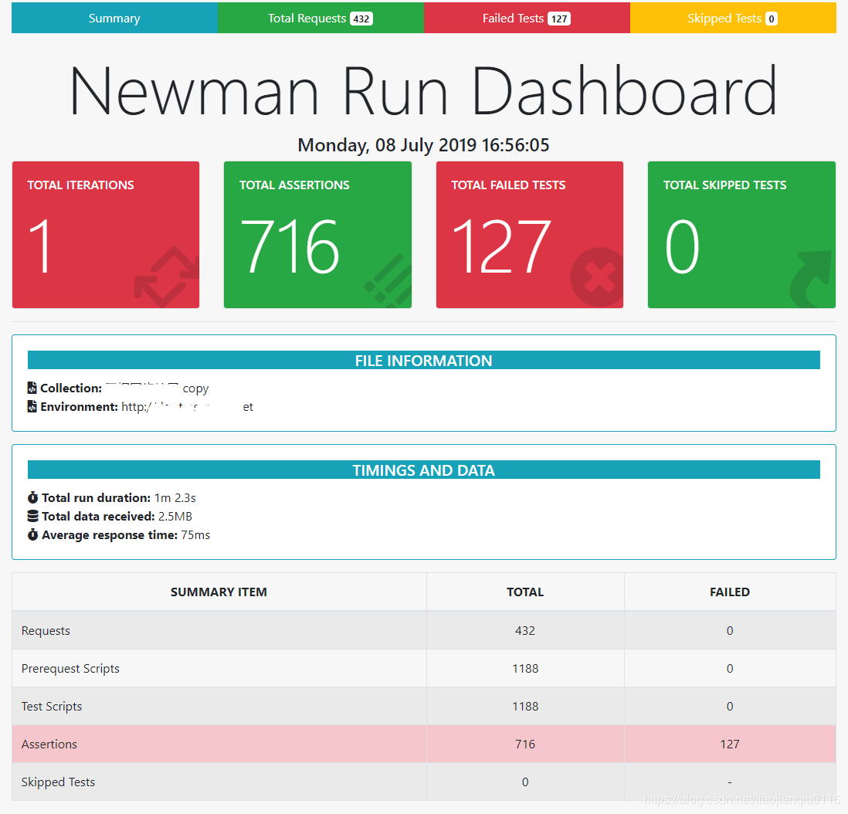Screen dimensions: 848x814
Task: Click the Assertions failed cell 127
Action: coord(730,744)
